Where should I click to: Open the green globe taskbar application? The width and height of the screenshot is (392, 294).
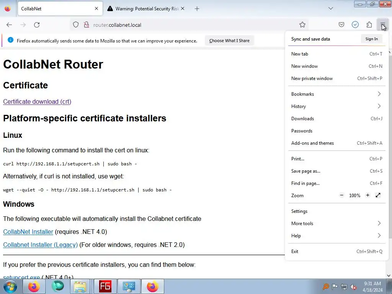[58, 286]
